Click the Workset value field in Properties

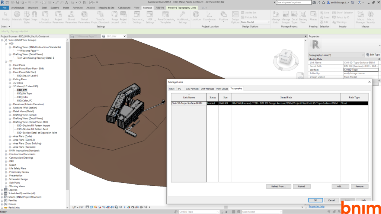coord(361,69)
